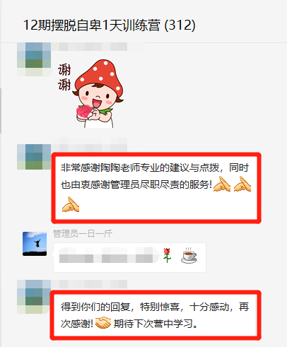Open the blurred avatar beside the sticker message

pyautogui.click(x=34, y=59)
